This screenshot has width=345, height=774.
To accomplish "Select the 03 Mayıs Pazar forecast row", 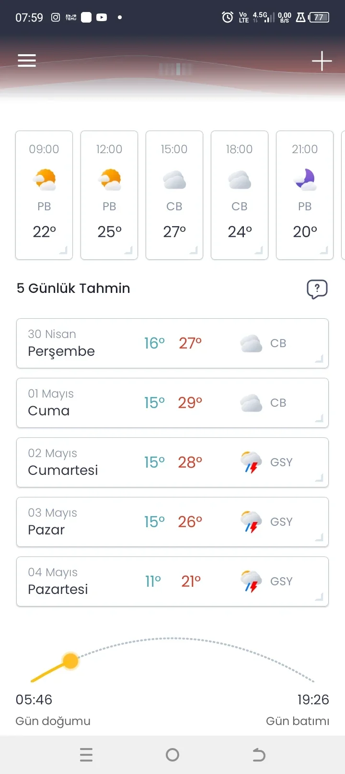I will [172, 522].
